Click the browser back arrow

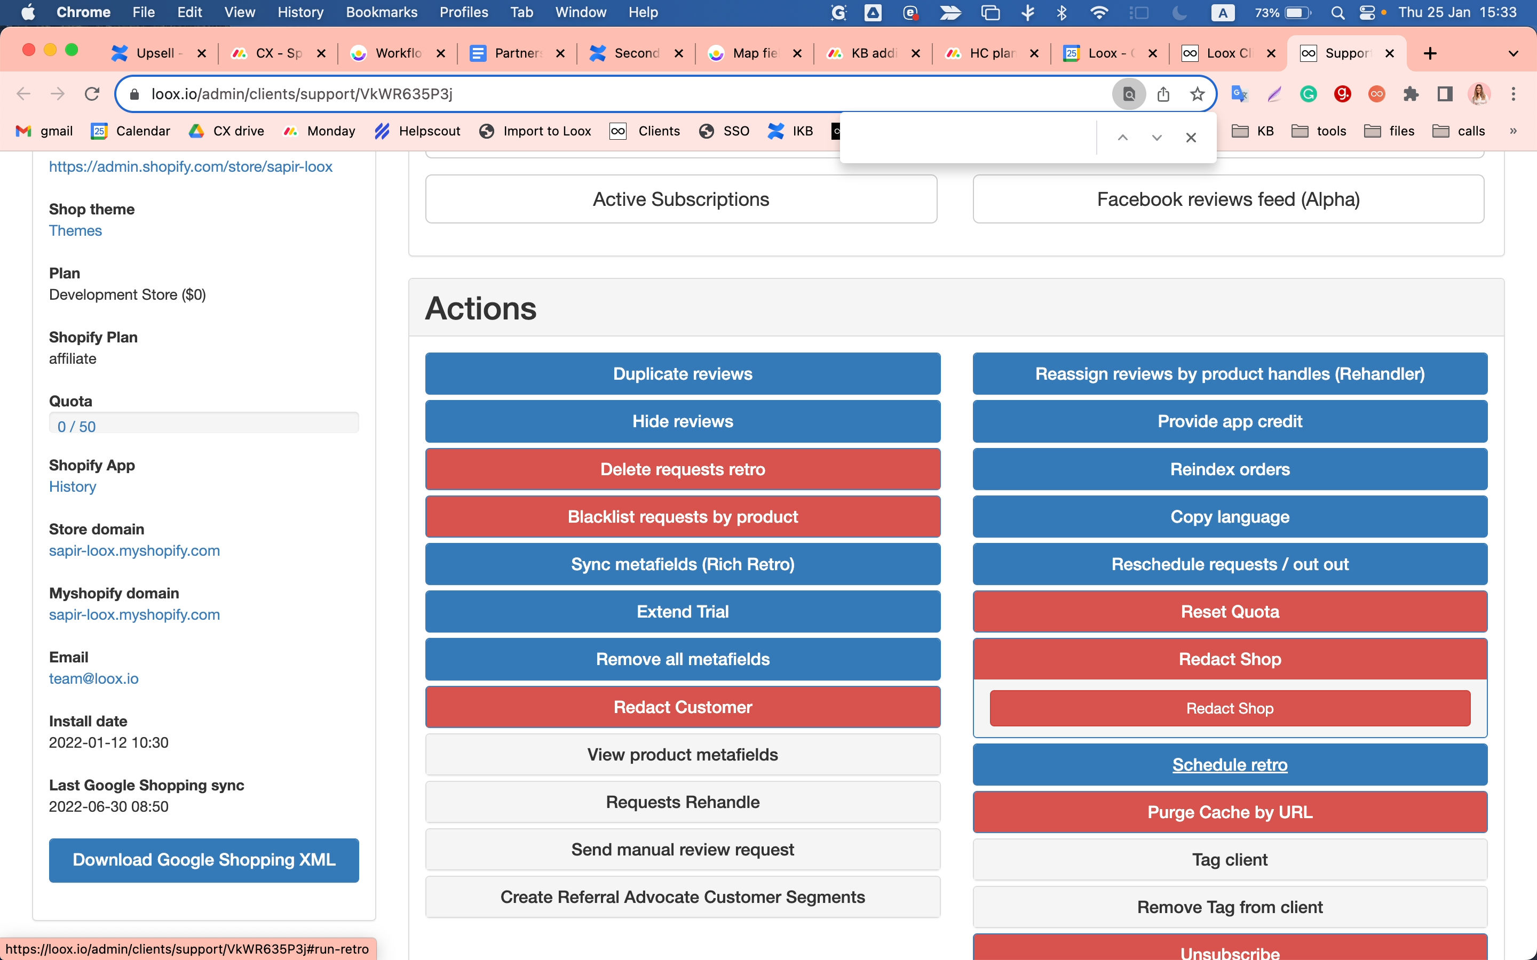(x=23, y=94)
